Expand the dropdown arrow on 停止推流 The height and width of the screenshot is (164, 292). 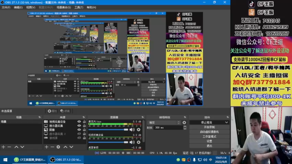(226, 122)
